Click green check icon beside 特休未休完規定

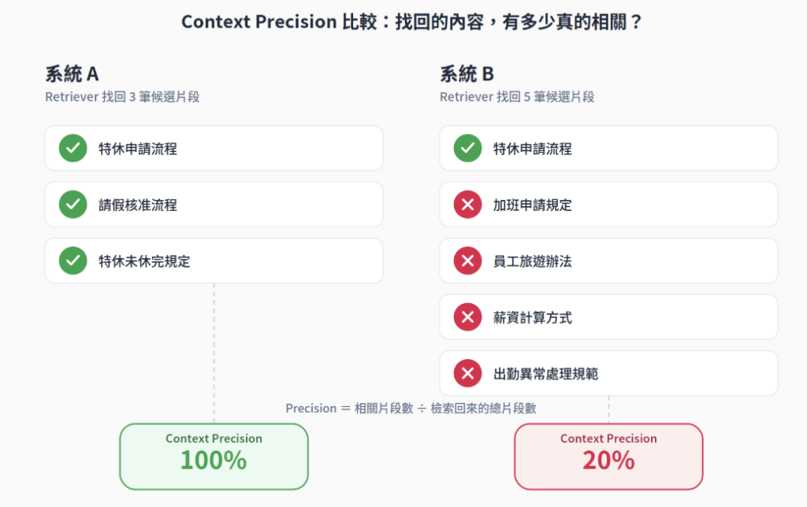(x=73, y=261)
